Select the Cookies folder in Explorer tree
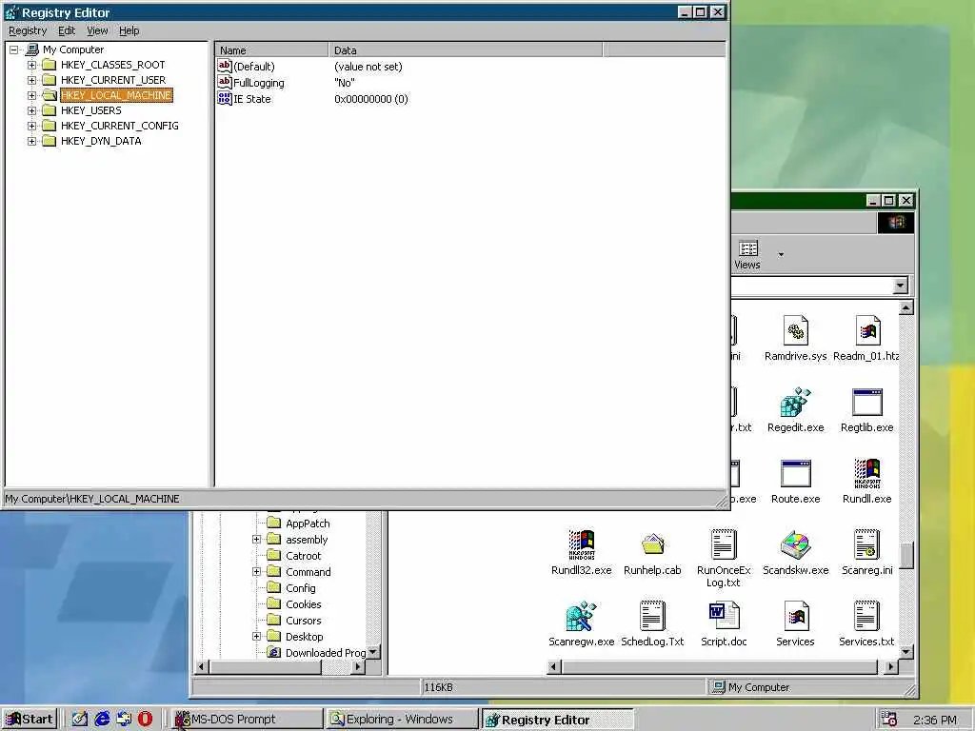The width and height of the screenshot is (975, 731). coord(304,604)
